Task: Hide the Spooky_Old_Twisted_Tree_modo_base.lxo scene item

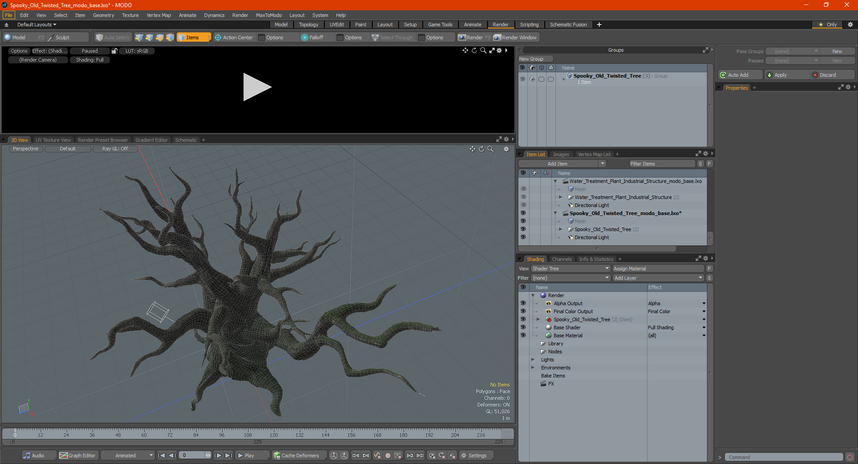Action: tap(523, 213)
